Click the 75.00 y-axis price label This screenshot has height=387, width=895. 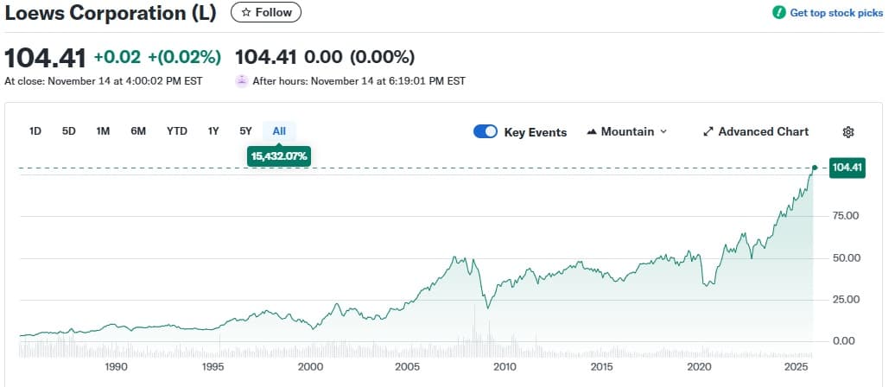click(846, 216)
